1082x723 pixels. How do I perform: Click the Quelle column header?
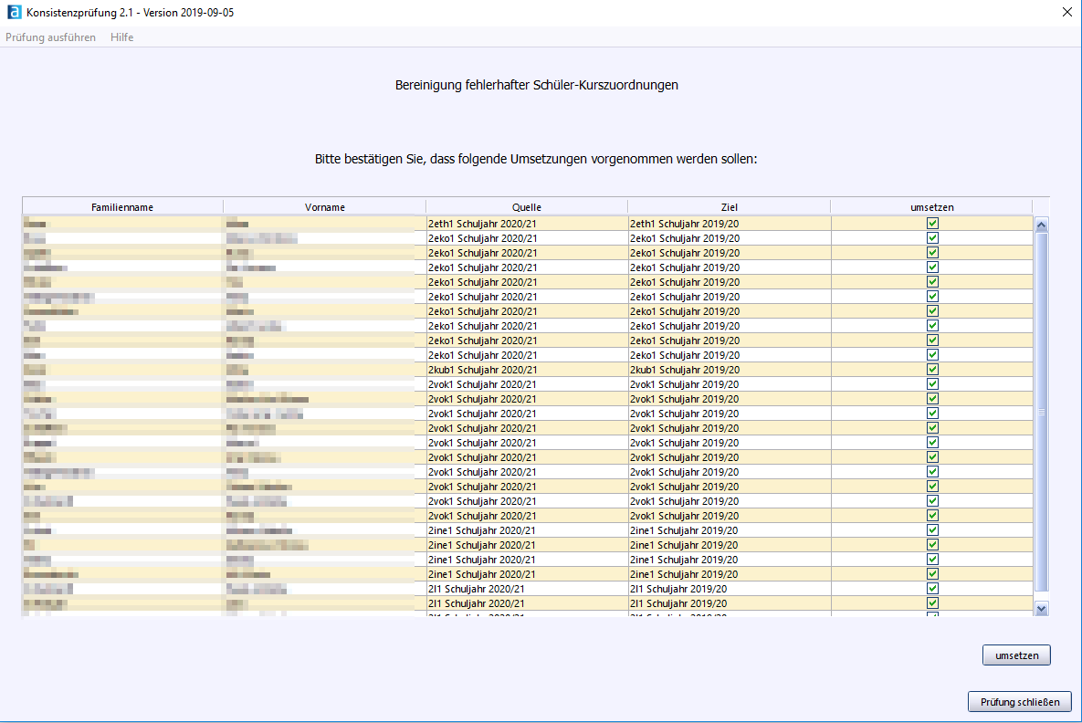coord(527,207)
